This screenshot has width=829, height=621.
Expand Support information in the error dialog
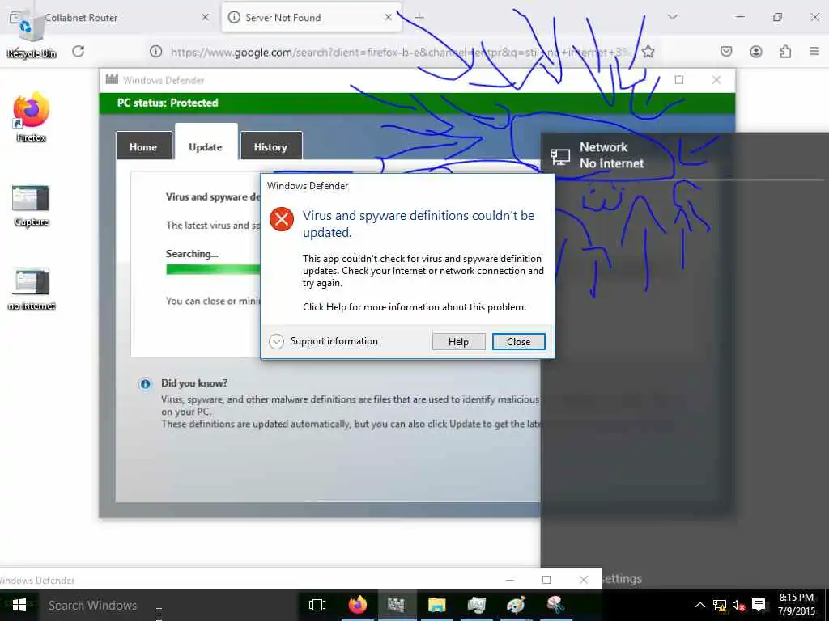click(324, 341)
